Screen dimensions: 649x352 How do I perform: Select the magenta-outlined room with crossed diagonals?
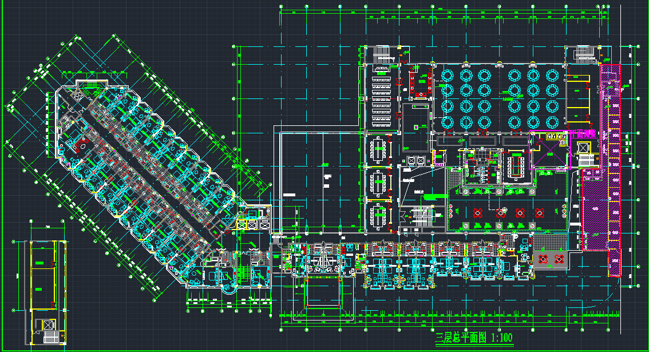[x=549, y=151]
